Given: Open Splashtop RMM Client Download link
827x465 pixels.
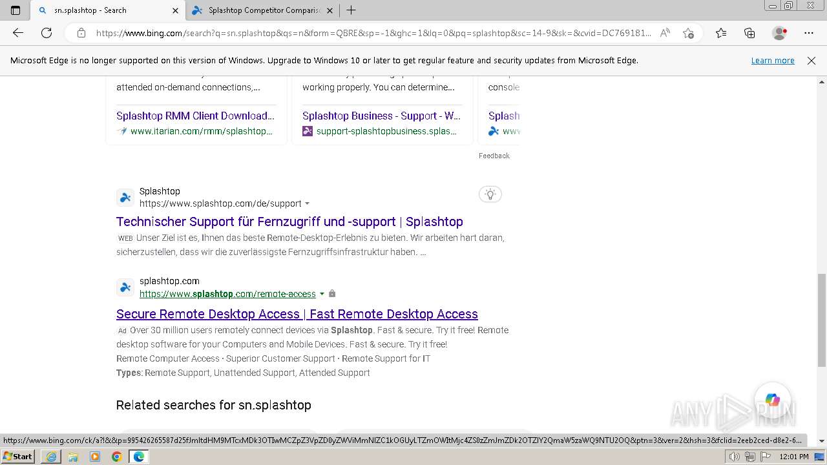Looking at the screenshot, I should pyautogui.click(x=195, y=116).
